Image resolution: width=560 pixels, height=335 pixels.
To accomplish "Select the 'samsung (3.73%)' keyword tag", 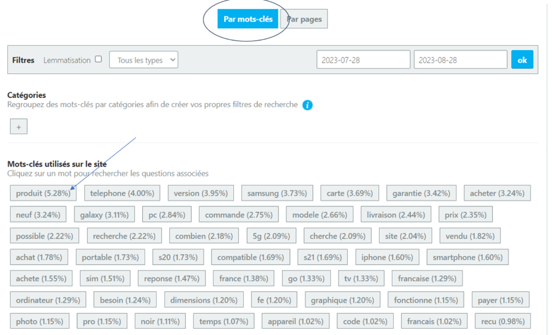I will tap(277, 193).
